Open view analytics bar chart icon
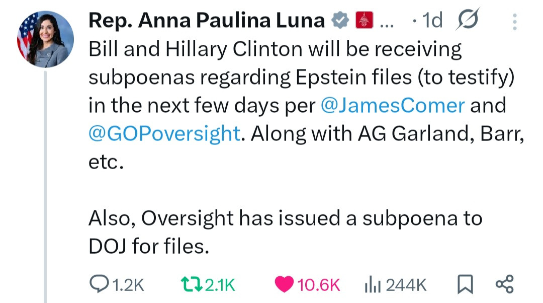 click(x=371, y=285)
